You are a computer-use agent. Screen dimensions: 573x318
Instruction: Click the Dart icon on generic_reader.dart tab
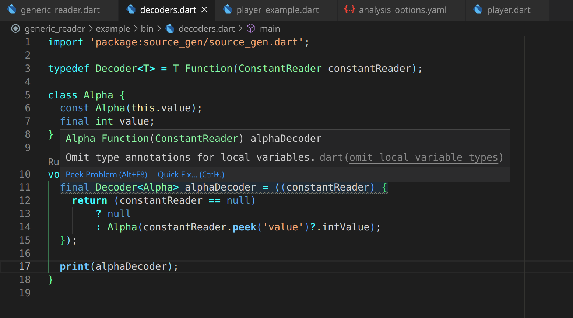tap(13, 10)
